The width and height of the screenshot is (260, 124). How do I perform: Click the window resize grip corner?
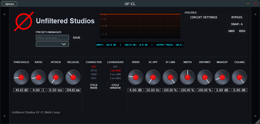(257, 121)
